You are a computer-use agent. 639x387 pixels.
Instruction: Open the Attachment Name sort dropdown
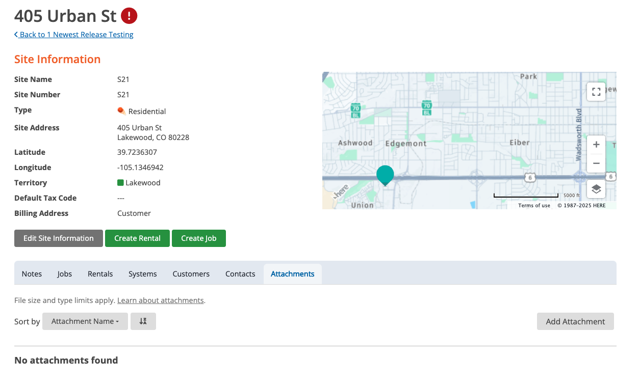pos(85,321)
